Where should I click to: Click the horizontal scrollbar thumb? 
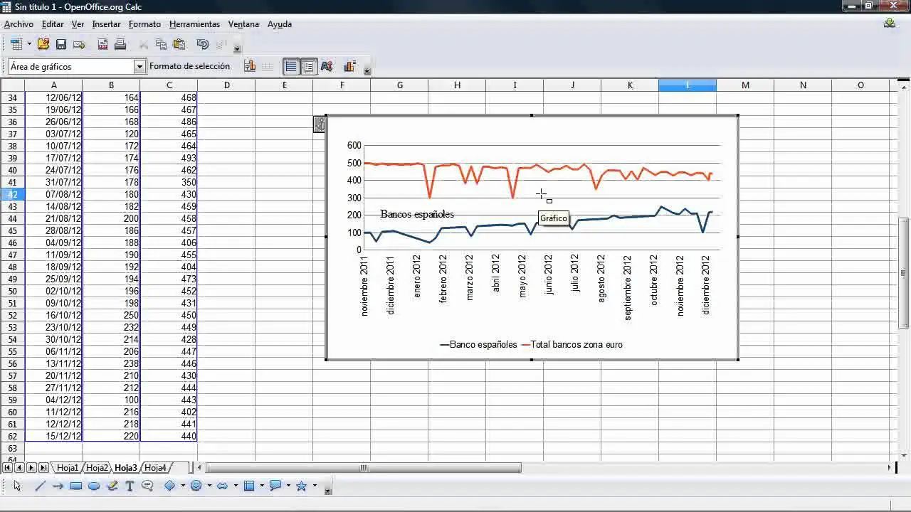click(x=364, y=468)
